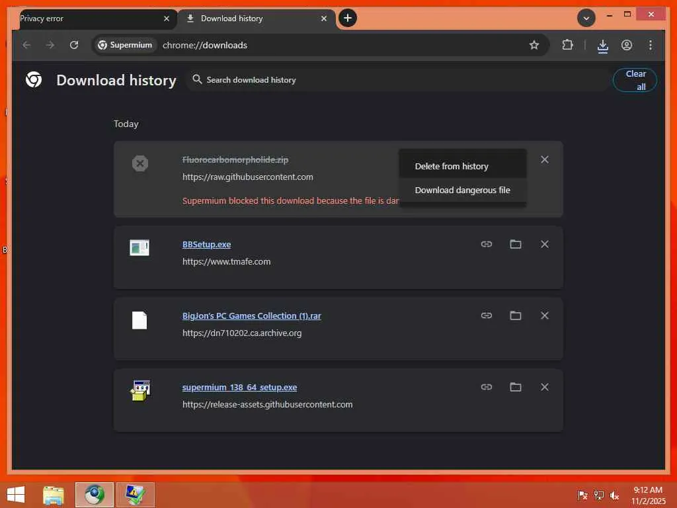
Task: Open File Explorer from the taskbar
Action: (54, 495)
